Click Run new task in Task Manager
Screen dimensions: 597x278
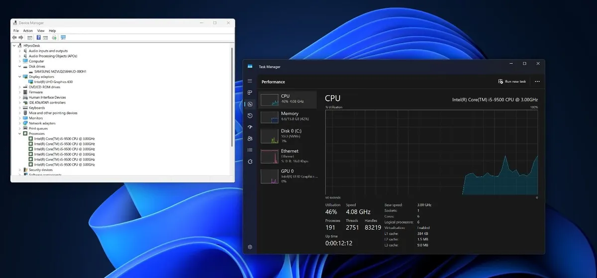(x=512, y=81)
